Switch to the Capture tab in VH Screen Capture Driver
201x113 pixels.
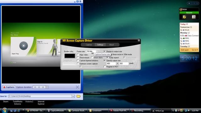point(89,45)
